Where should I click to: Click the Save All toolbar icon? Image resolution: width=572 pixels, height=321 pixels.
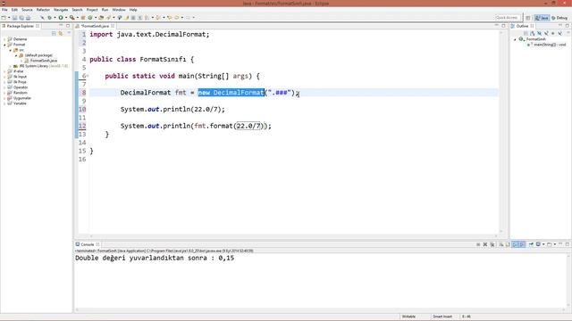point(21,18)
